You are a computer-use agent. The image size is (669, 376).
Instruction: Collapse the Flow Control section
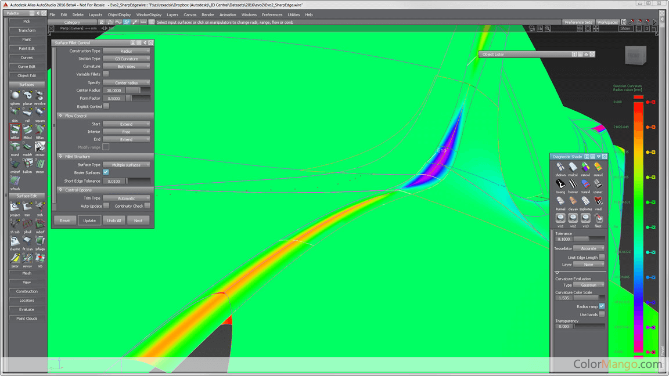pos(60,116)
